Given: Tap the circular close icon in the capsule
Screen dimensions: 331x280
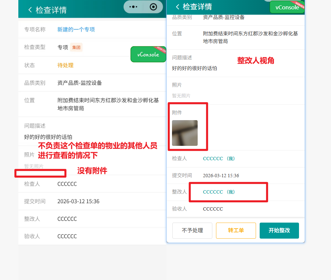Looking at the screenshot, I should (153, 7).
